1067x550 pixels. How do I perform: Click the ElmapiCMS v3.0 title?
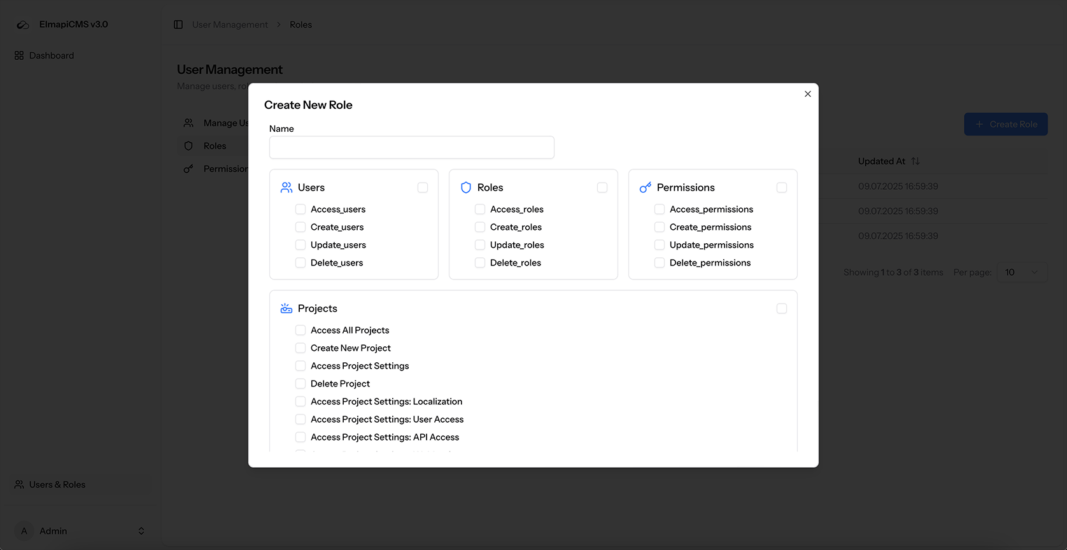(74, 24)
